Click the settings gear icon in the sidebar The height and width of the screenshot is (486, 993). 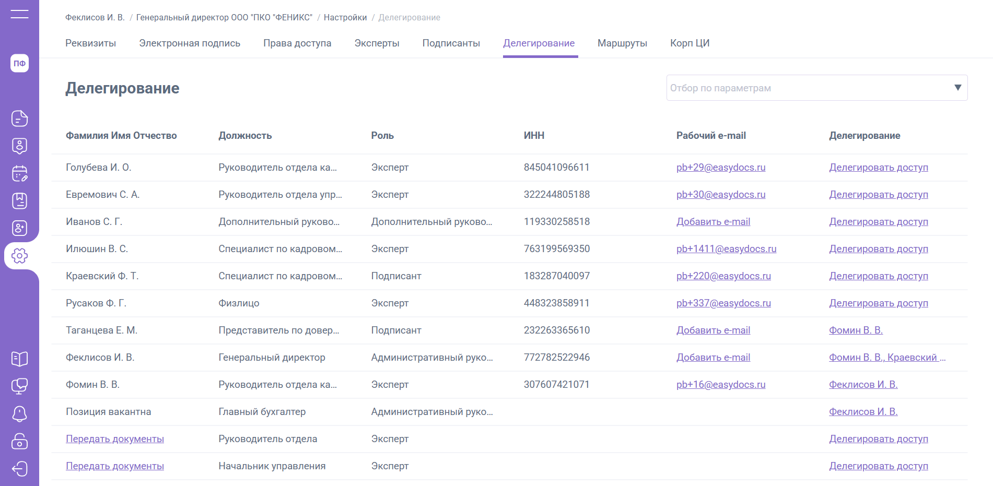[x=19, y=256]
